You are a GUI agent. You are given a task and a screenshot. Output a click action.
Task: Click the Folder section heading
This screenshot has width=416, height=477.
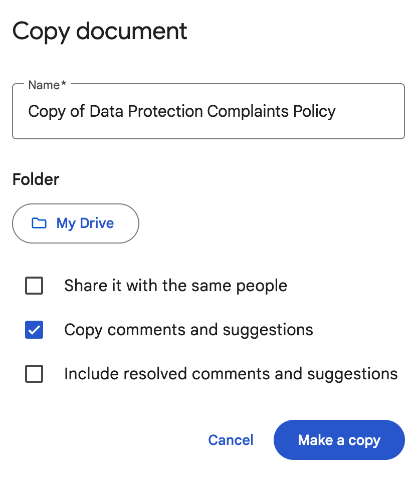coord(36,179)
